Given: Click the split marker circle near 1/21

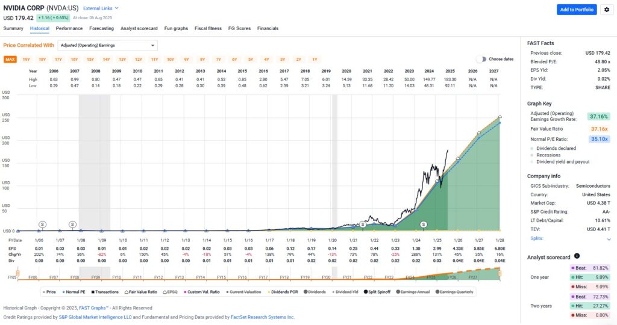Looking at the screenshot, I should [363, 224].
